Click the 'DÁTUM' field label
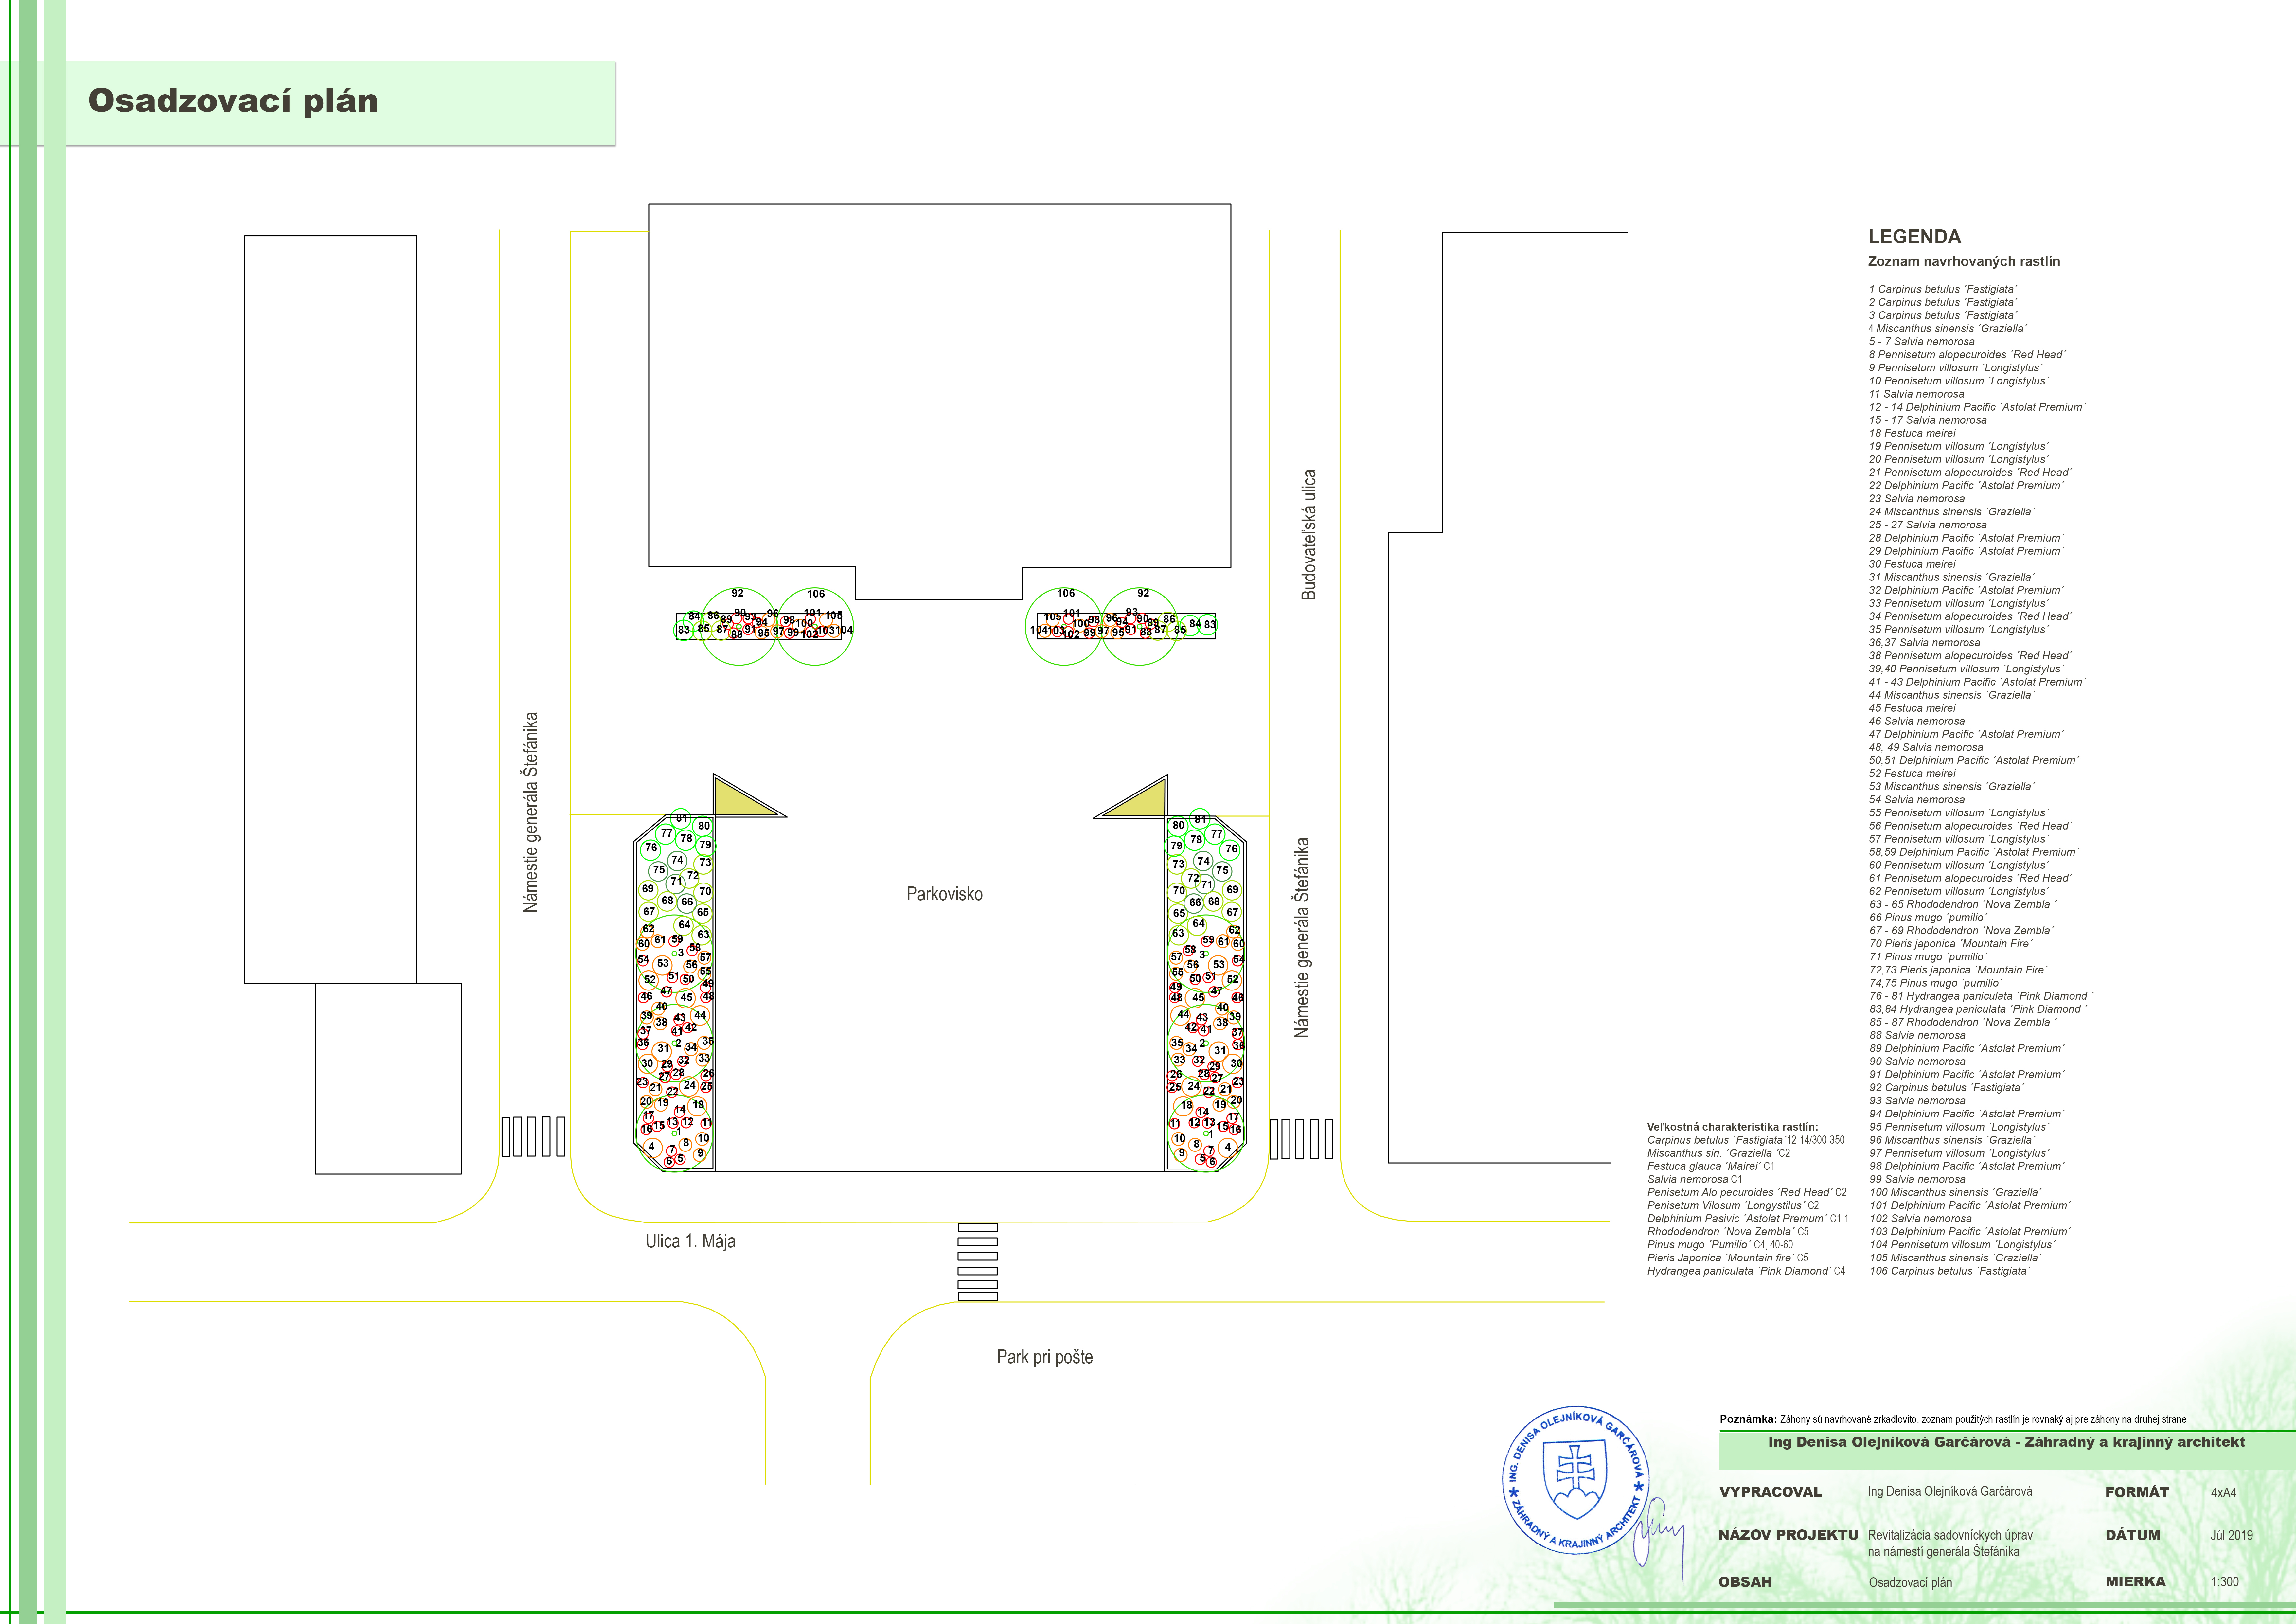2296x1624 pixels. [x=2133, y=1535]
